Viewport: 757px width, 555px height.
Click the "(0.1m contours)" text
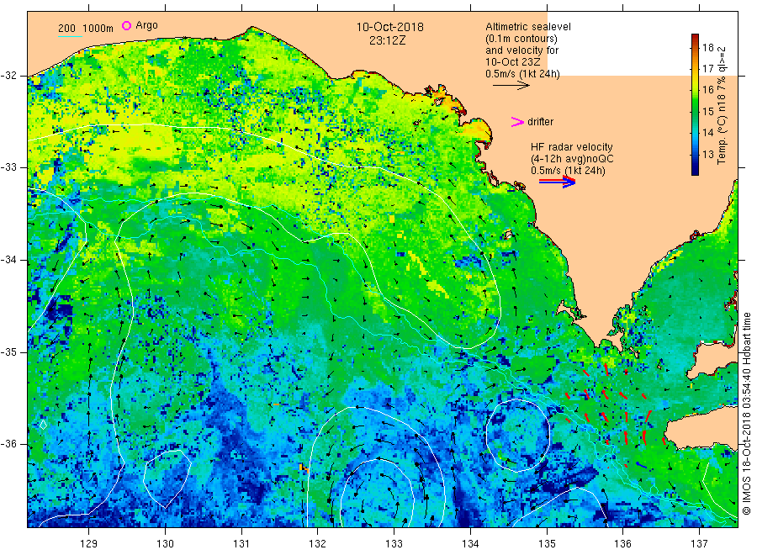coord(521,39)
